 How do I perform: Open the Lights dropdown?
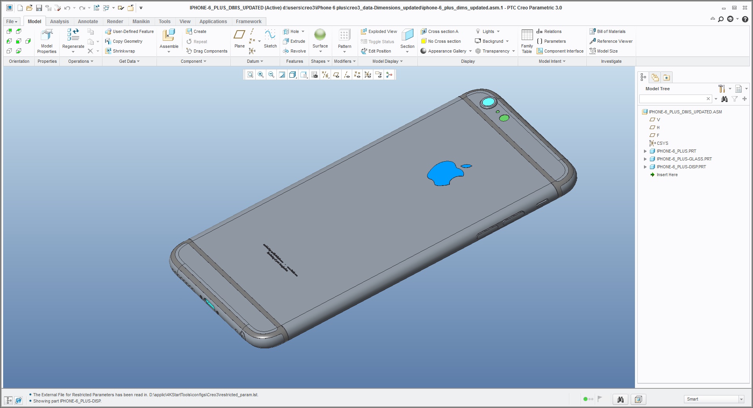point(488,31)
